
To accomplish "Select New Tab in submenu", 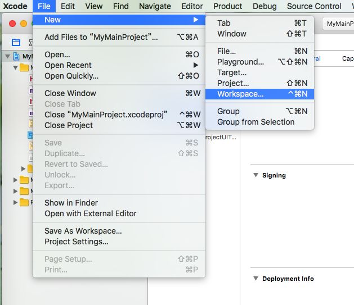I will (259, 23).
